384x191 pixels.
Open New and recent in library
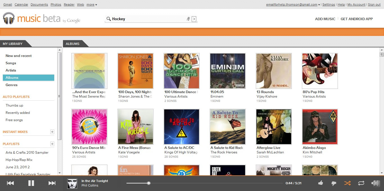pyautogui.click(x=19, y=56)
